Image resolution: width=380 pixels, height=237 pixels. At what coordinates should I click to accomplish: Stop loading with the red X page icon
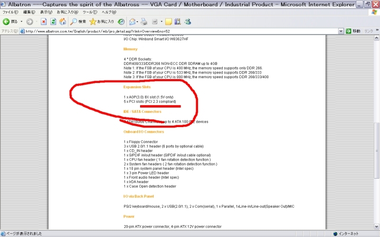point(44,22)
